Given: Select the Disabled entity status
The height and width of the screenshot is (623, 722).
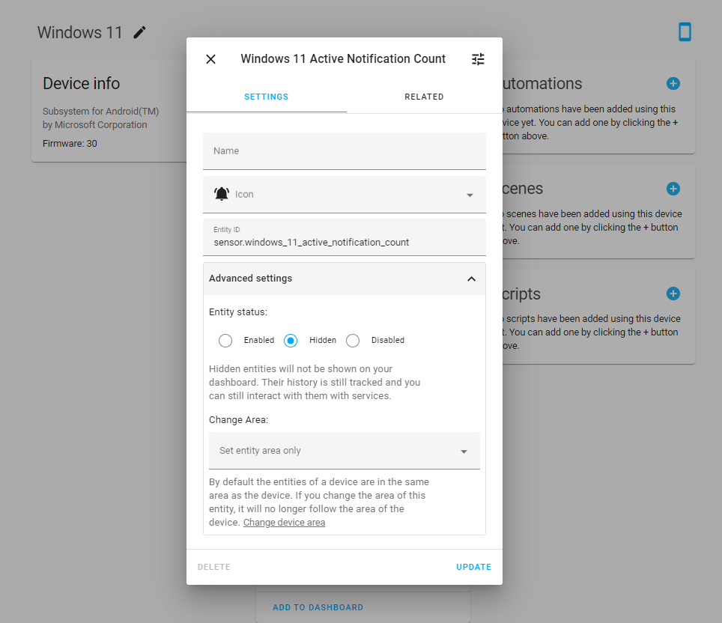Looking at the screenshot, I should 353,340.
